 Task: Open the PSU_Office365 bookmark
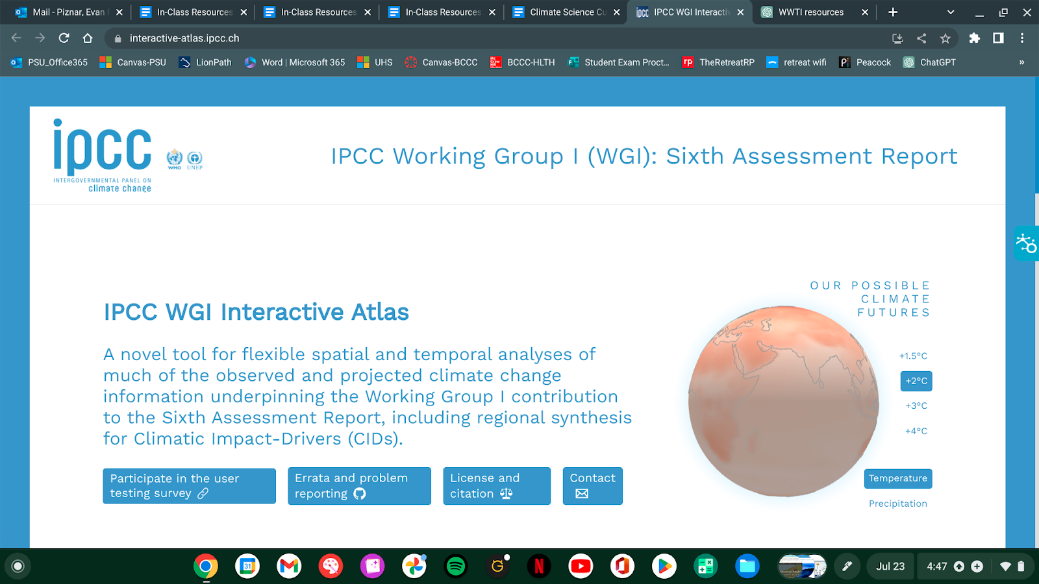tap(49, 62)
